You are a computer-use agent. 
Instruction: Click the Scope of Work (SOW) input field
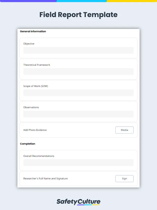[78, 93]
